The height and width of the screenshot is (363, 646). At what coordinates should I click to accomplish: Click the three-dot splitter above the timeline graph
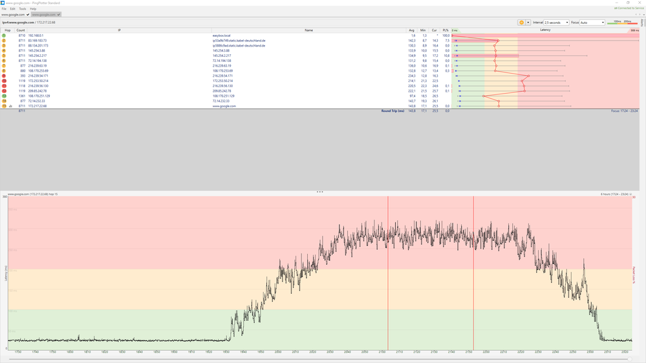[x=319, y=192]
